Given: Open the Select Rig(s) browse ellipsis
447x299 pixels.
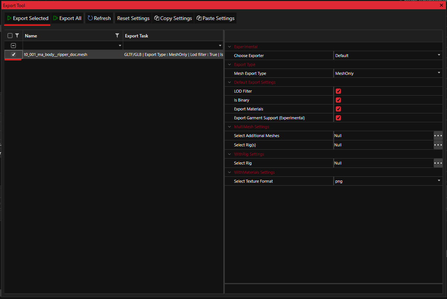Looking at the screenshot, I should [438, 145].
